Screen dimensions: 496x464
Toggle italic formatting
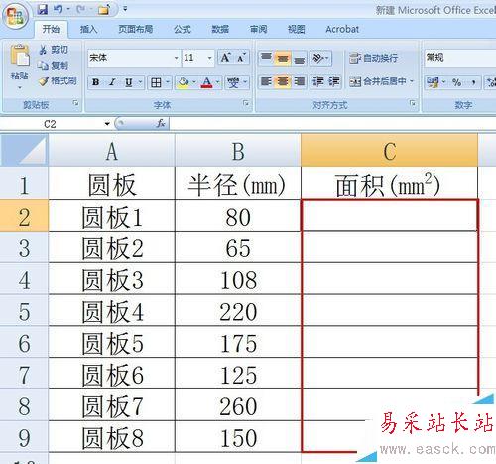[x=112, y=82]
